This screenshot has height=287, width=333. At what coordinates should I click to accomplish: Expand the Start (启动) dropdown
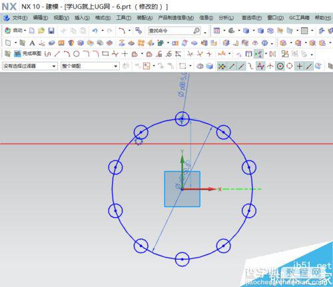coord(25,31)
